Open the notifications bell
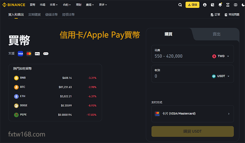This screenshot has height=143, width=245. pyautogui.click(x=220, y=5)
